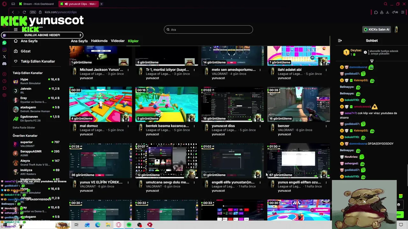Open Microsoft Edge from the taskbar
Screen dimensions: 408x229
click(98, 225)
